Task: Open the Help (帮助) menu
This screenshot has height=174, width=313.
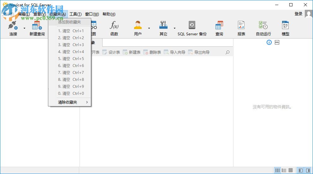Action: [109, 14]
